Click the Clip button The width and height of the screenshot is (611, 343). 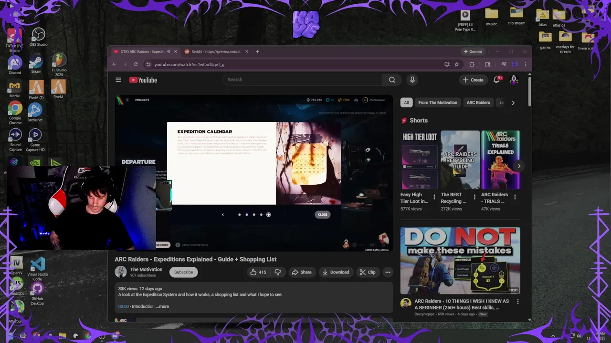coord(368,272)
